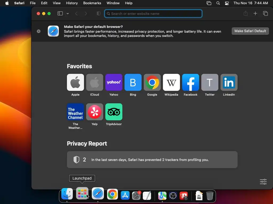Open the History menu
The height and width of the screenshot is (204, 273).
pos(72,3)
